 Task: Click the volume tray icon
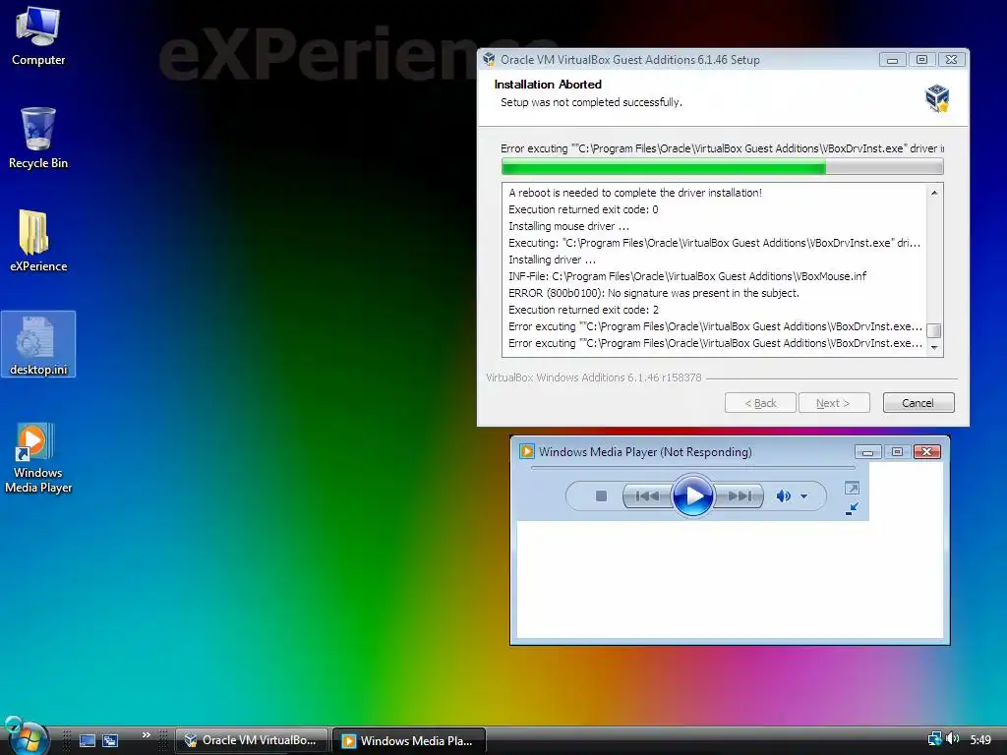click(952, 739)
